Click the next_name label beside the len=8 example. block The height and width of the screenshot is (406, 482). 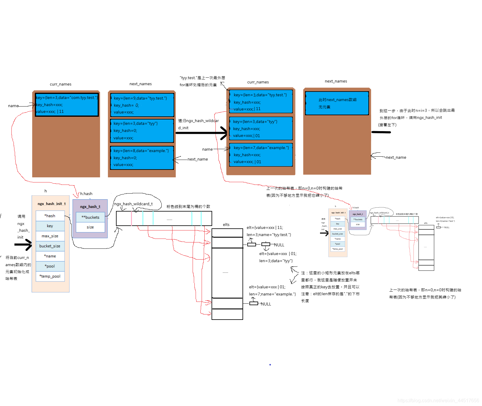click(197, 159)
